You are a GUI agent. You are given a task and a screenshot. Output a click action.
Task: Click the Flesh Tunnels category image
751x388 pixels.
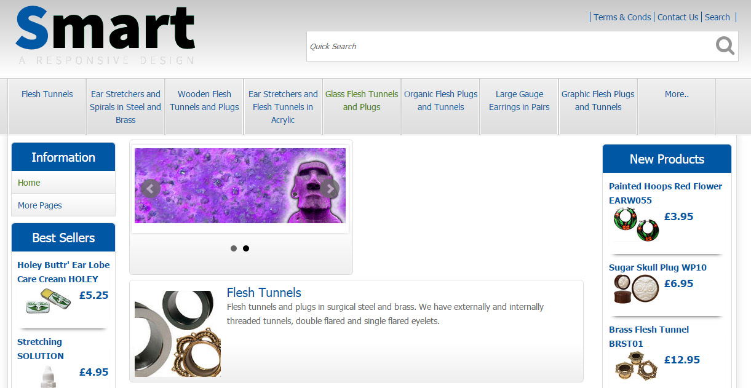[x=178, y=333]
